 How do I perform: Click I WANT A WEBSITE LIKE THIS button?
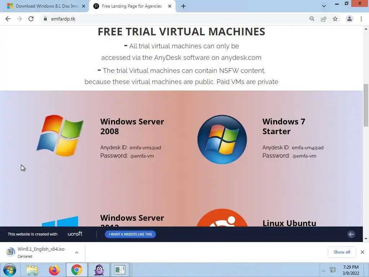click(130, 234)
